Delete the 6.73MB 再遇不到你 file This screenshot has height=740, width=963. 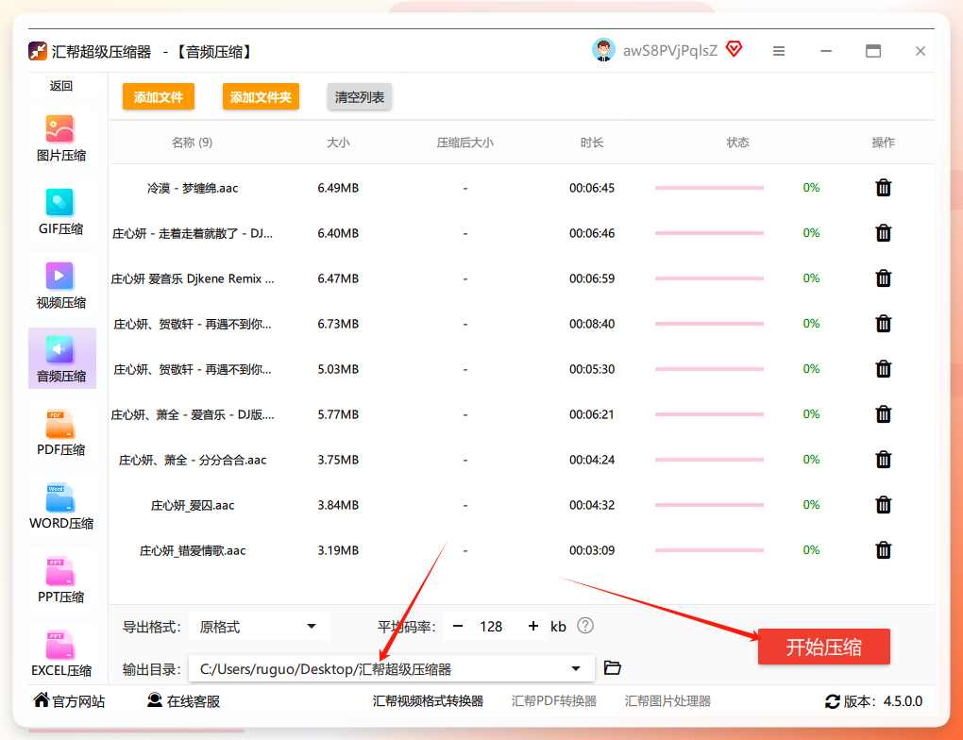[x=883, y=324]
